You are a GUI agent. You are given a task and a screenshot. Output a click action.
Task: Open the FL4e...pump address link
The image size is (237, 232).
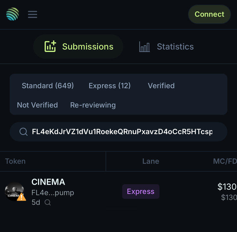click(x=53, y=193)
